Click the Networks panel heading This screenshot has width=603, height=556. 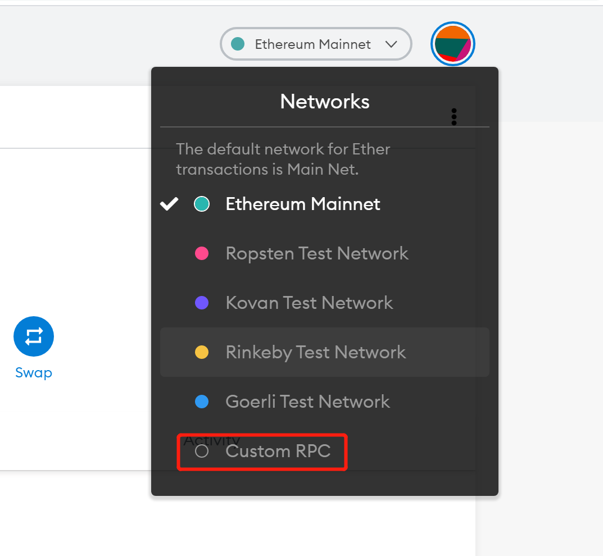pyautogui.click(x=325, y=102)
